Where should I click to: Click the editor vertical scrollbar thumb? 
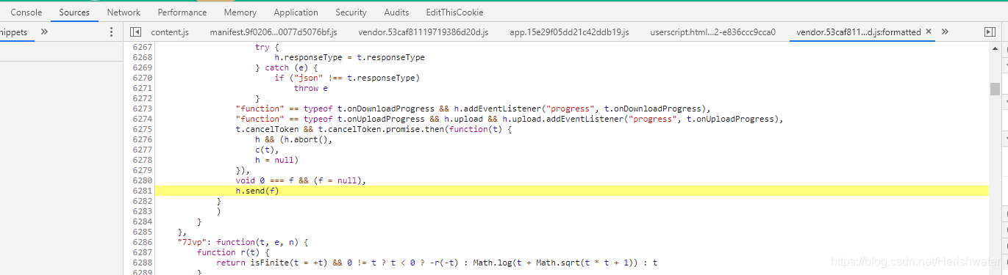point(994,89)
